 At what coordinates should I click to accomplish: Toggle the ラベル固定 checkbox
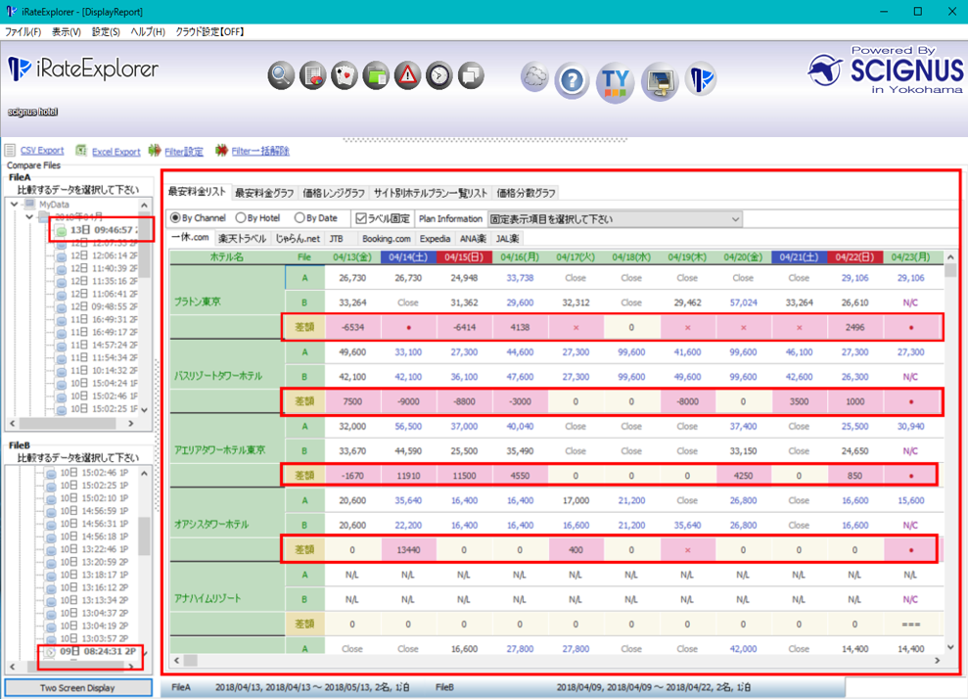click(x=361, y=218)
